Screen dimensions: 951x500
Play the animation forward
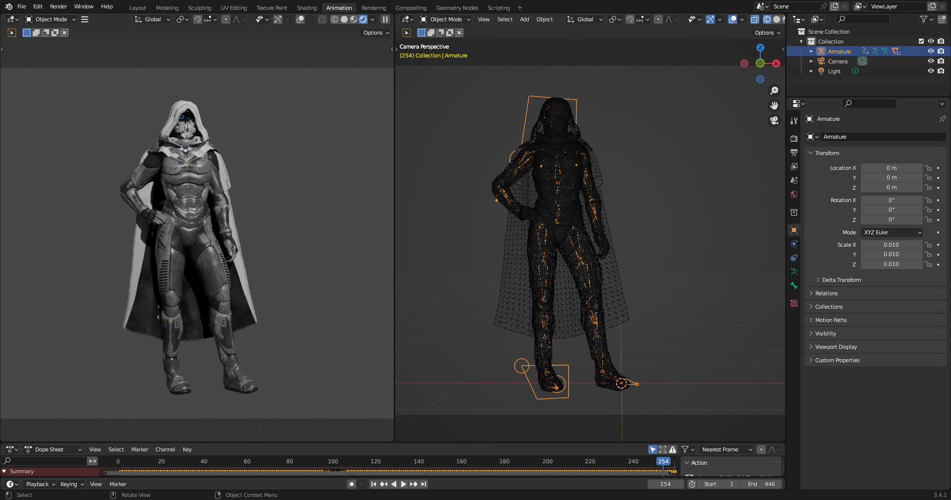pos(403,484)
